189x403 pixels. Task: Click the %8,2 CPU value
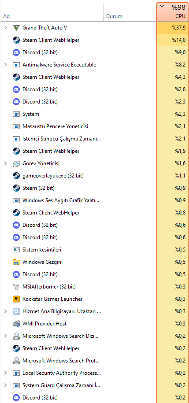(x=180, y=65)
